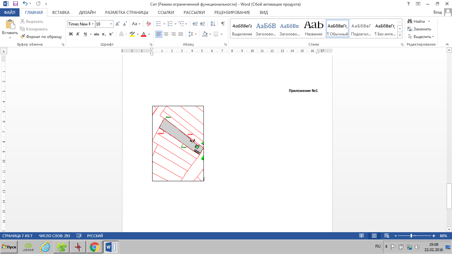Click the 80% zoom level
452x254 pixels.
[443, 236]
